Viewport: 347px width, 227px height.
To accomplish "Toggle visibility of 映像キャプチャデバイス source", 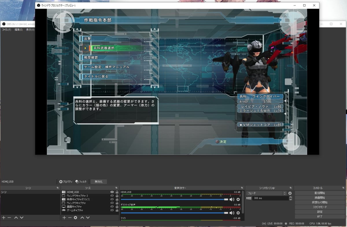I will pos(112,199).
